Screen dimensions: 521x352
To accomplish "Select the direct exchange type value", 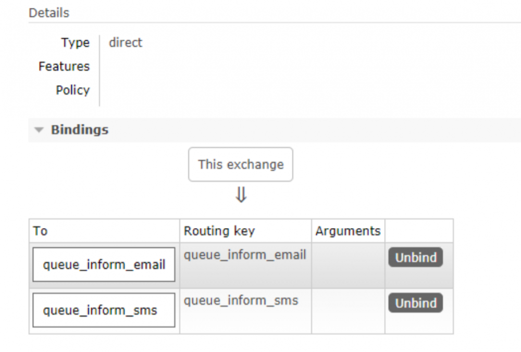I will point(125,43).
